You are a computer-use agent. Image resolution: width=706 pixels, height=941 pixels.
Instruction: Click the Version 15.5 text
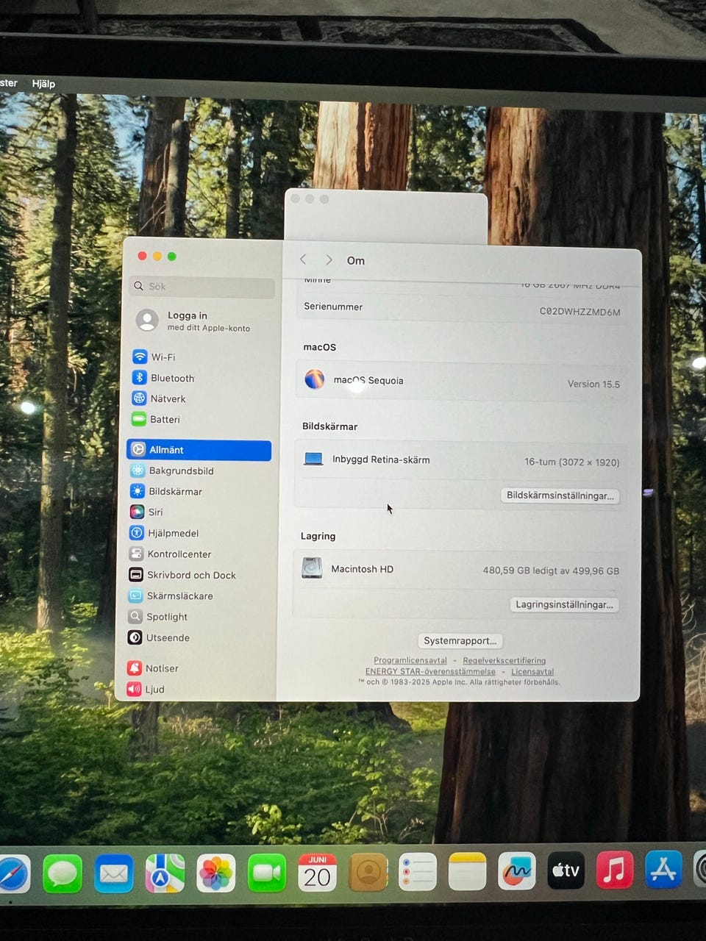point(593,384)
